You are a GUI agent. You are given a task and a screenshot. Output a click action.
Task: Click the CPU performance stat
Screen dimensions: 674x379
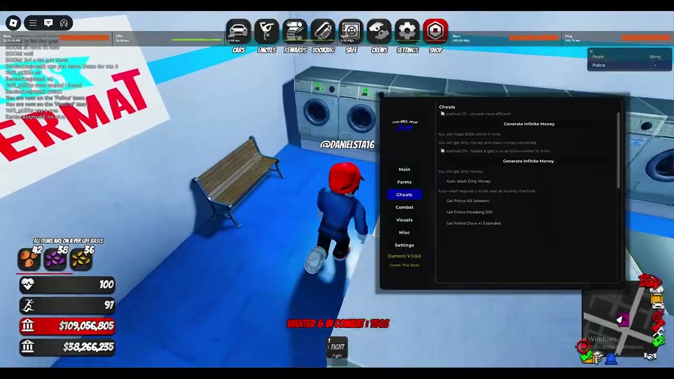pyautogui.click(x=168, y=38)
